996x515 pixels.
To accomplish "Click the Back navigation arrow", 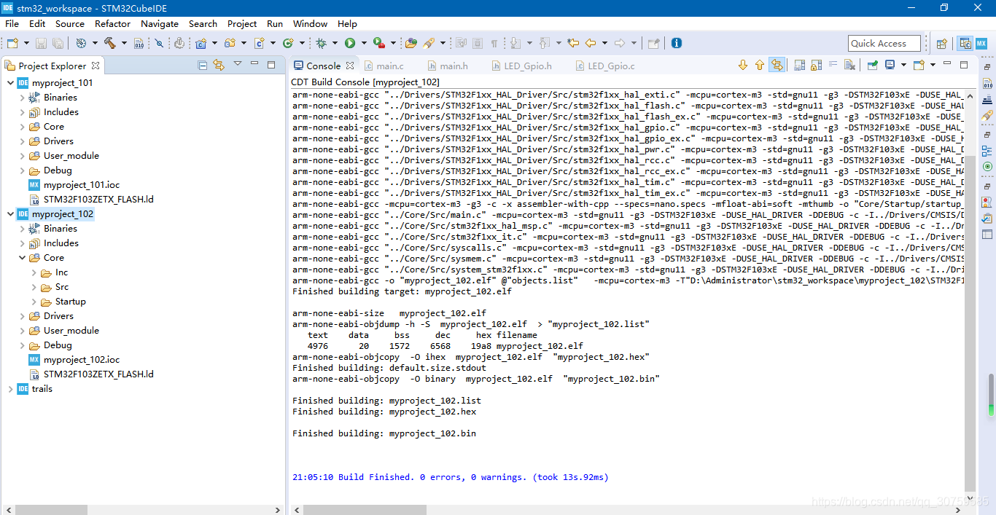I will (x=591, y=44).
